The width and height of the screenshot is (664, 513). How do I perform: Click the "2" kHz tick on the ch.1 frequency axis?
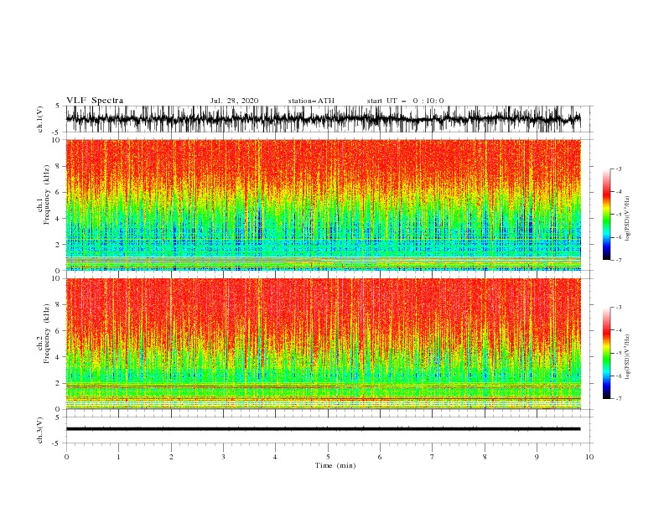coord(59,244)
